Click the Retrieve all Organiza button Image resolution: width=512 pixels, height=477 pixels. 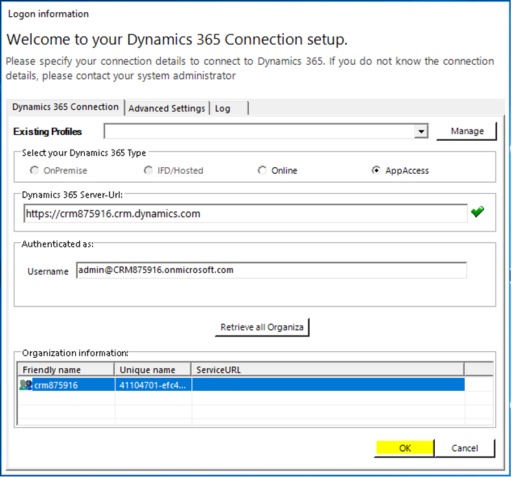coord(262,327)
